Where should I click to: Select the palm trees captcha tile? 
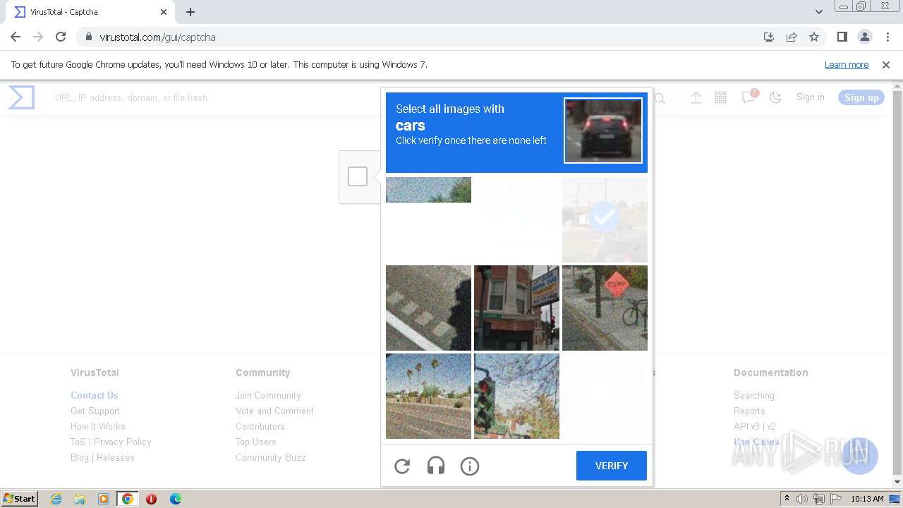pos(428,396)
